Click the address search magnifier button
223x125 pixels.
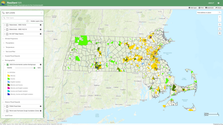pyautogui.click(x=220, y=13)
